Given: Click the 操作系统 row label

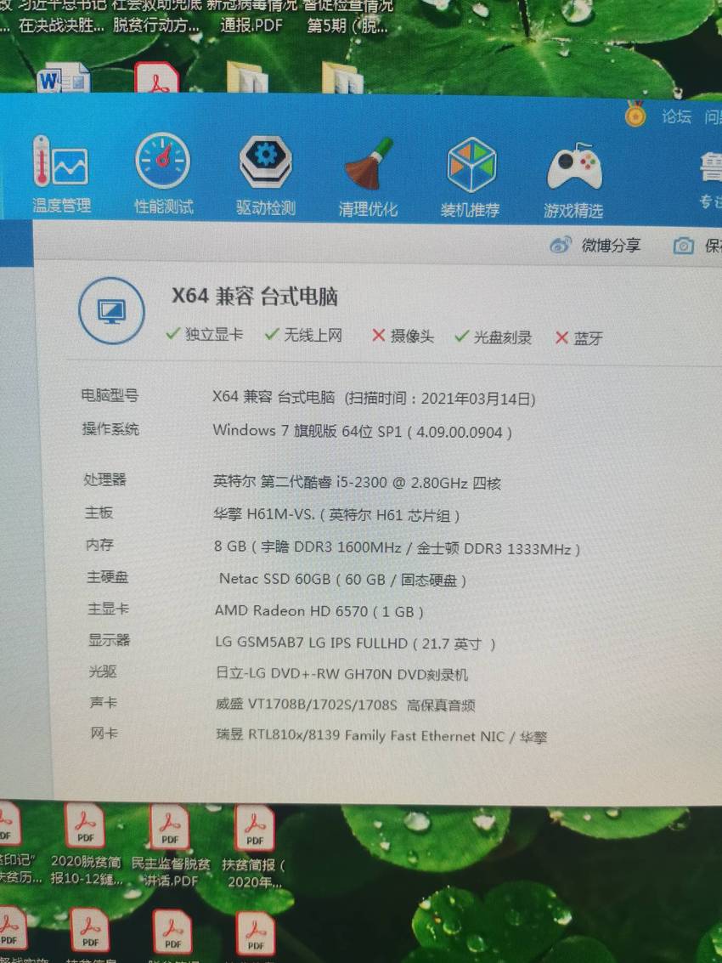Looking at the screenshot, I should (x=110, y=428).
